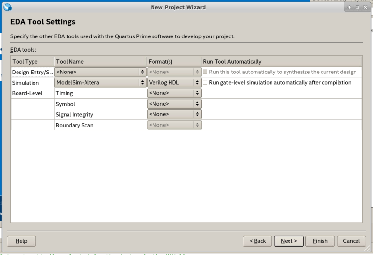Expand the Timing format dropdown
This screenshot has height=255, width=373.
pos(174,93)
